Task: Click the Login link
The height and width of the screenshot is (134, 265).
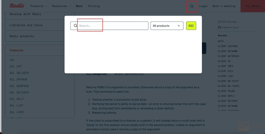Action: [x=203, y=6]
